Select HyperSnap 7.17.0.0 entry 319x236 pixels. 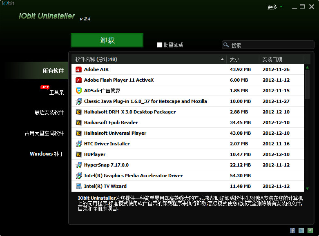point(106,165)
